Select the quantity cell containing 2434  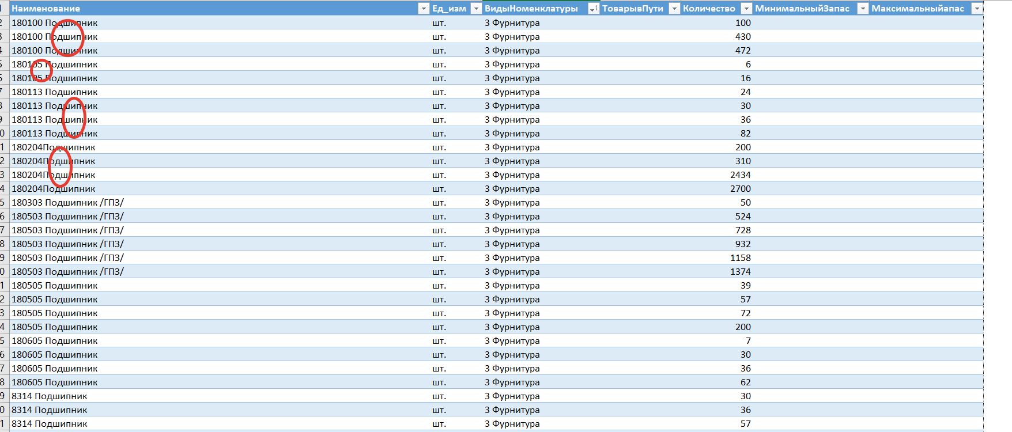click(740, 175)
